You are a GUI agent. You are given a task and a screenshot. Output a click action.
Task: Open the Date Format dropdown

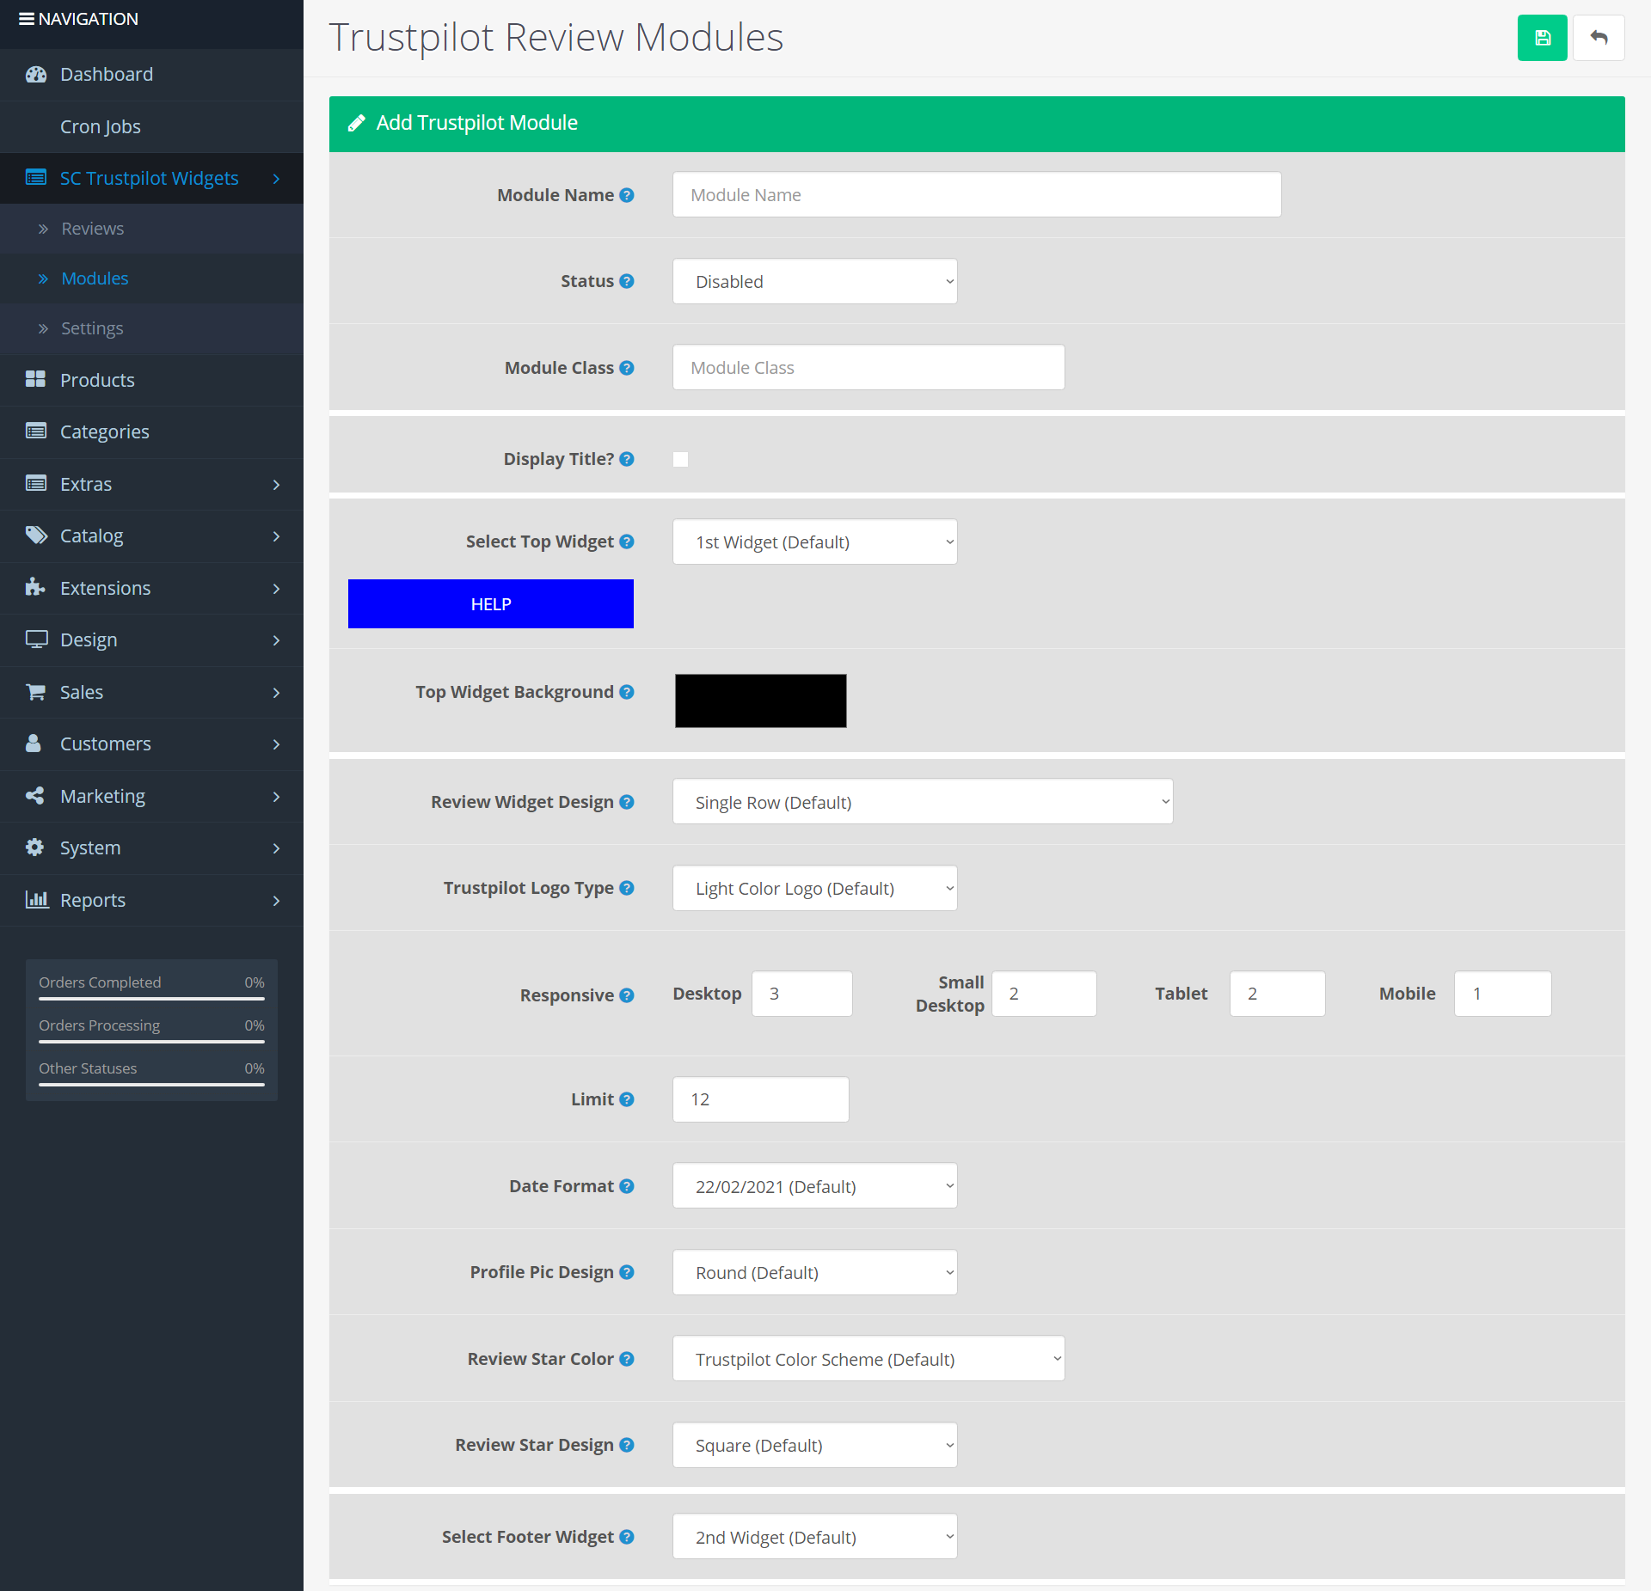point(814,1186)
